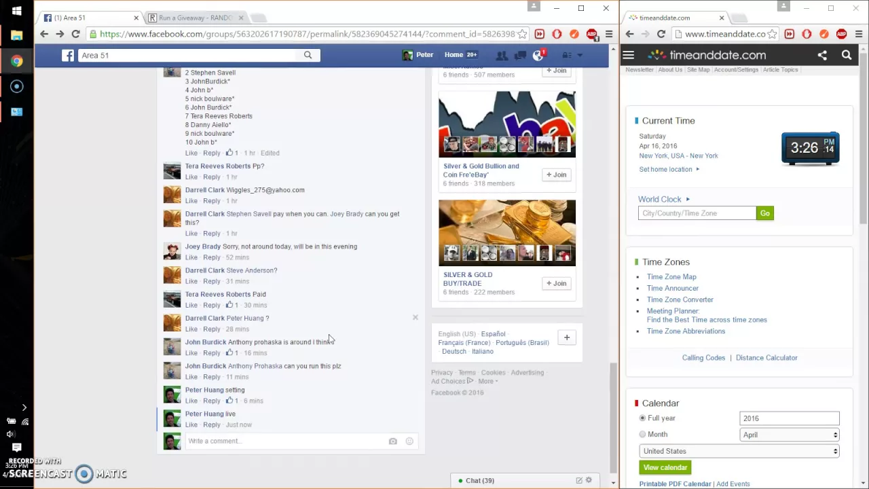Open Chrome menu in Facebook window
This screenshot has width=869, height=489.
(609, 34)
